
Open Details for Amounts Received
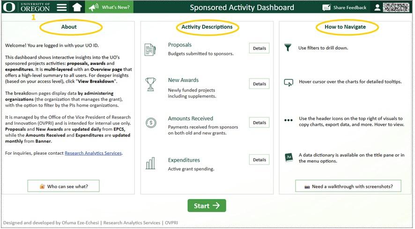[x=259, y=122]
